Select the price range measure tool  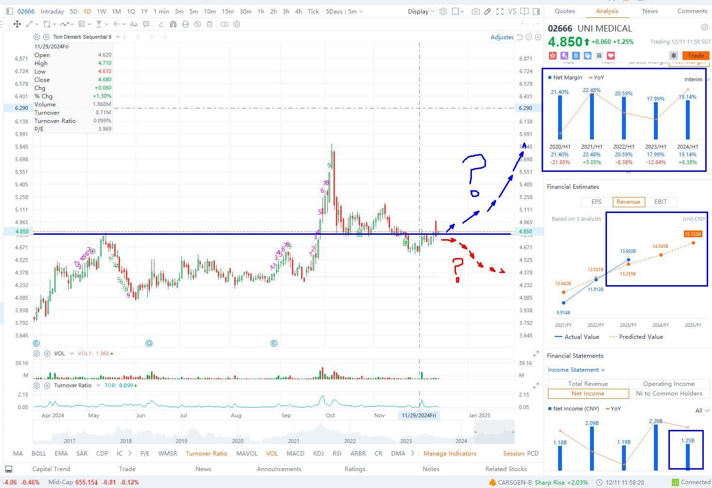click(x=99, y=24)
